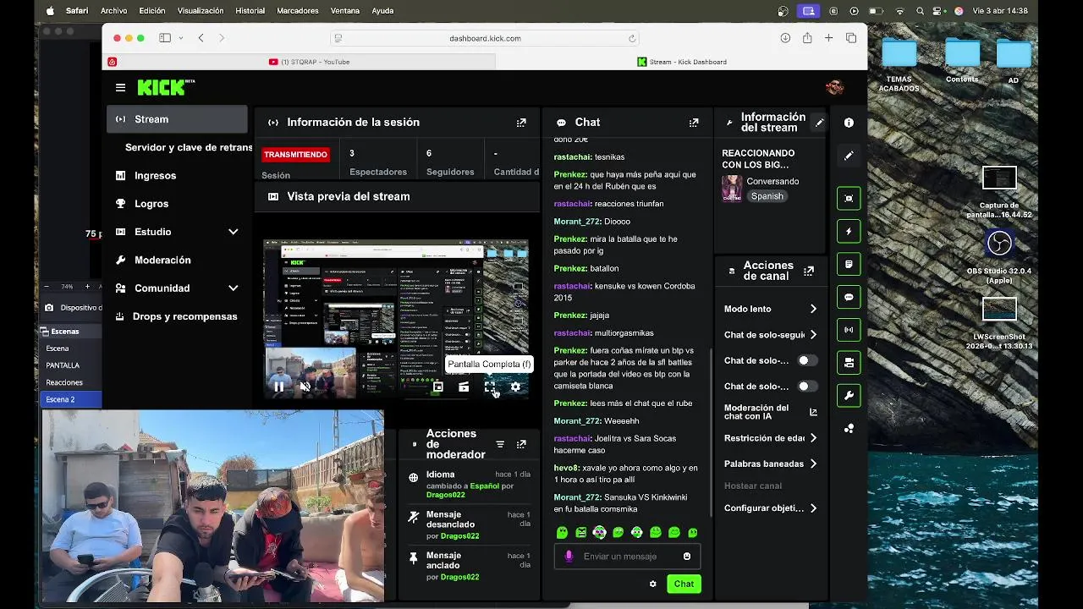Open the filter in Acciones de moderador

point(500,444)
